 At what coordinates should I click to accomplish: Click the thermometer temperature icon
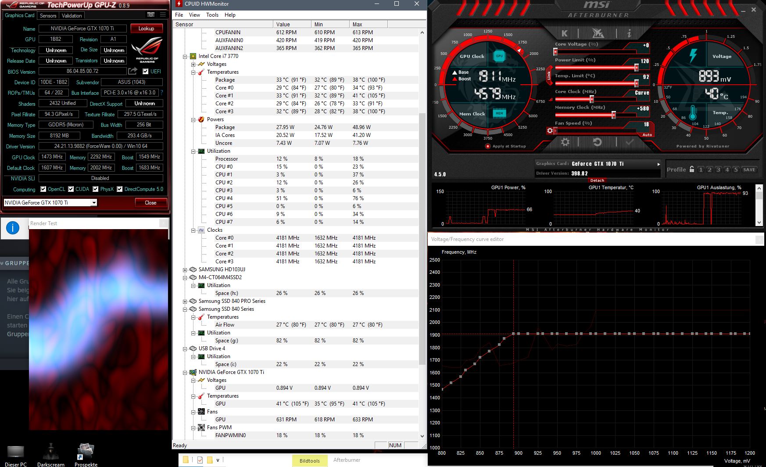tap(693, 113)
